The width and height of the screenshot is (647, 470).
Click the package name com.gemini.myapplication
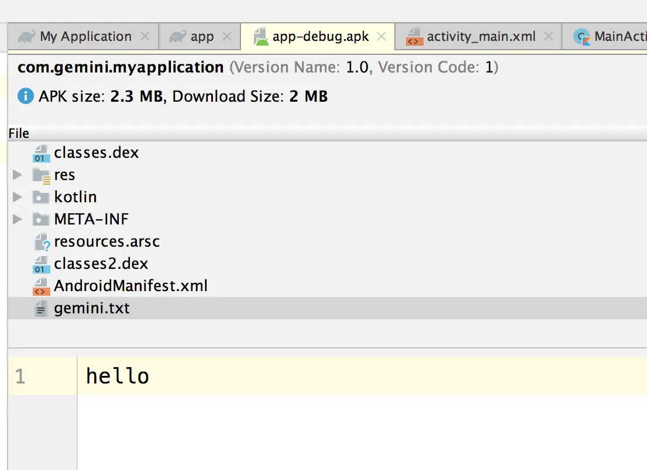tap(121, 67)
